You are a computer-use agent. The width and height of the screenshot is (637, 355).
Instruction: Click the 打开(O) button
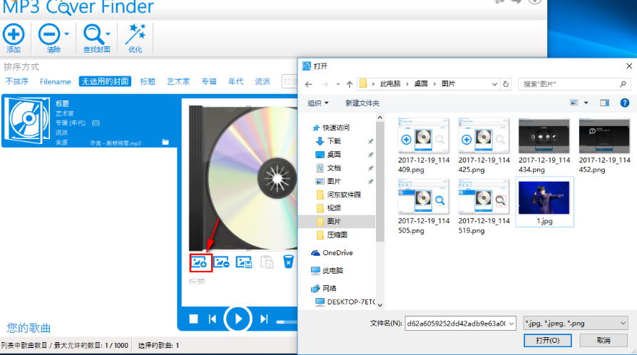point(548,340)
